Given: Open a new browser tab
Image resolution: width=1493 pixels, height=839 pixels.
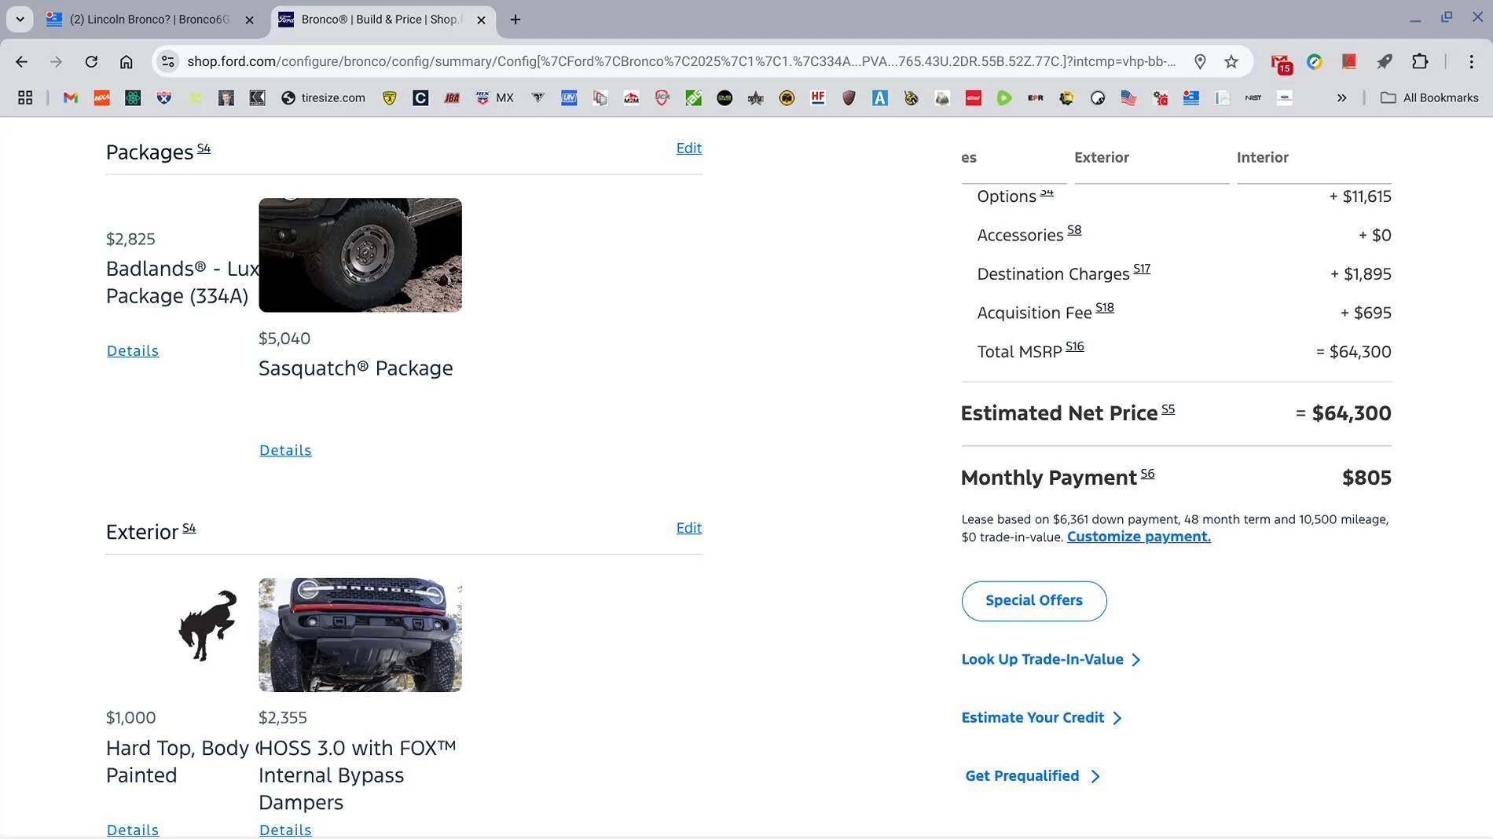Looking at the screenshot, I should tap(515, 20).
